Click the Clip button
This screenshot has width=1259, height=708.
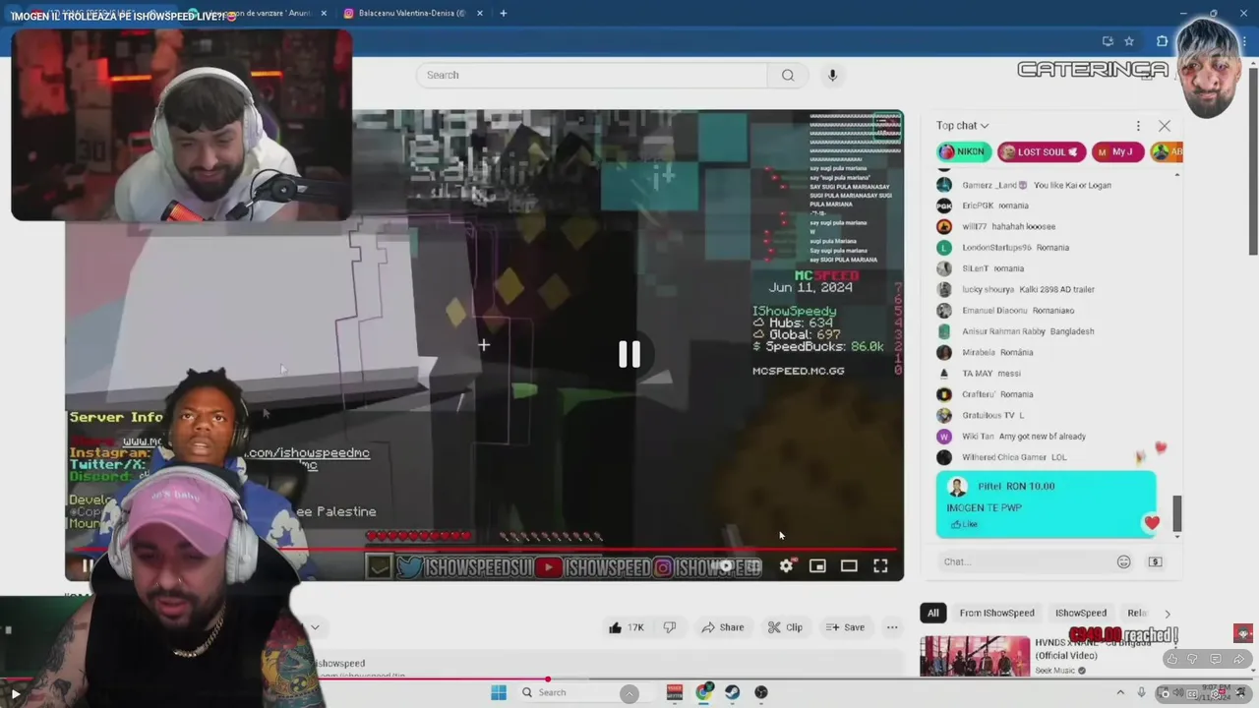(x=784, y=627)
